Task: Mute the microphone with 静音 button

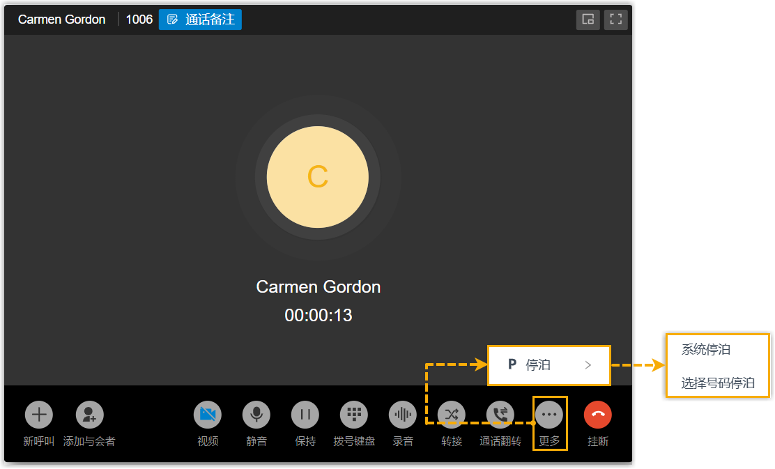Action: (256, 415)
